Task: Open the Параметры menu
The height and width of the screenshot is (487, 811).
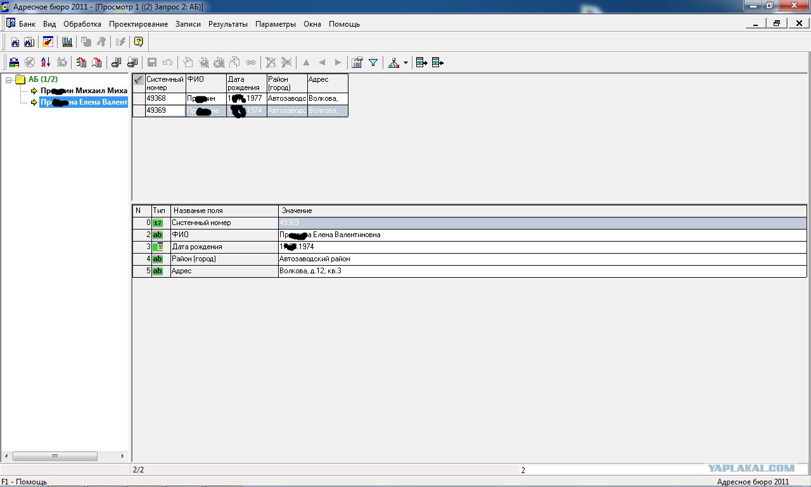Action: coord(276,24)
